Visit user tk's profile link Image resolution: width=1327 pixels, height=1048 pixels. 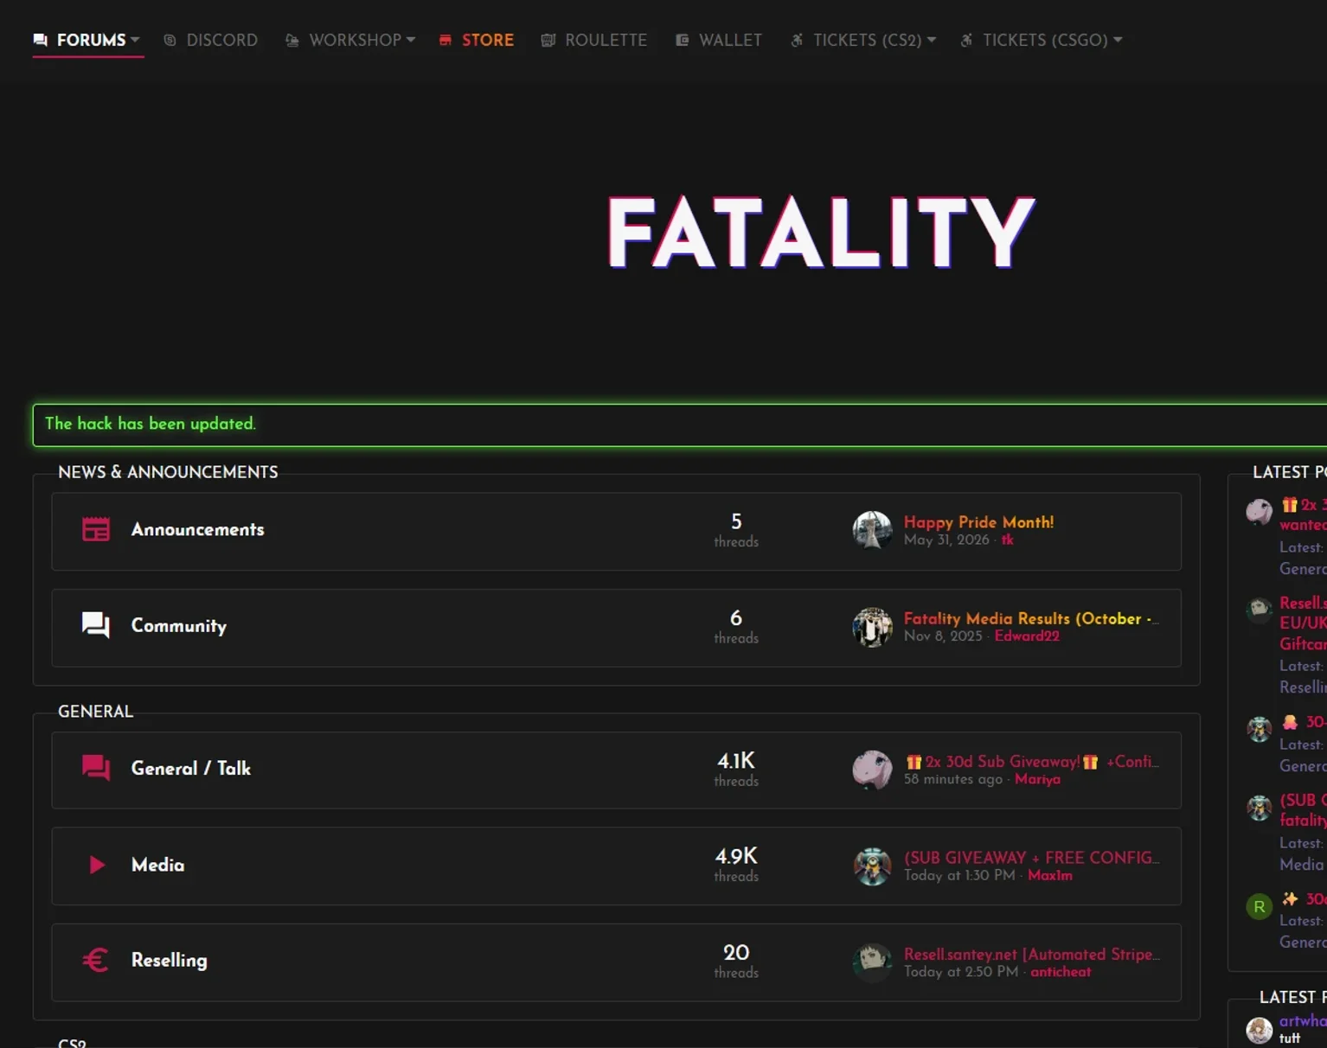[1007, 540]
